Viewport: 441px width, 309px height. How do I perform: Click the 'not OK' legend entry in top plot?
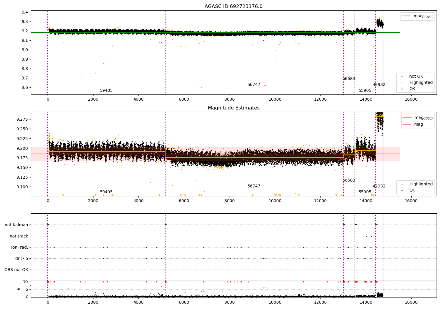[x=412, y=77]
